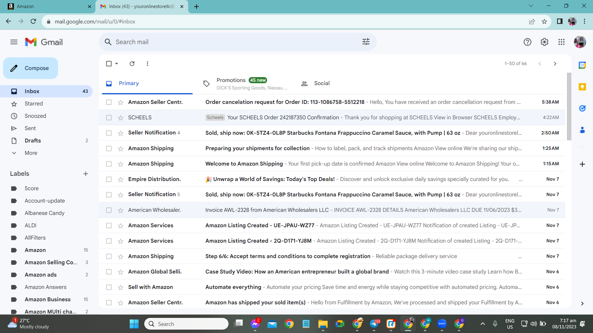Screen dimensions: 593x333
Task: Open the 'Automate everything' email from Sell with Amazon
Action: click(332, 287)
